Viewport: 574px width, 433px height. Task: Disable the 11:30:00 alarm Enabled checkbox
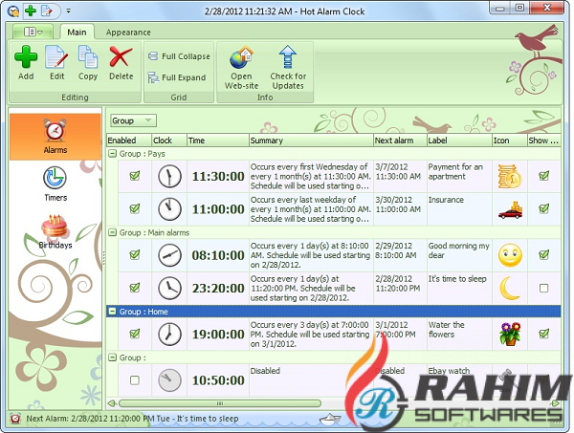pos(135,176)
